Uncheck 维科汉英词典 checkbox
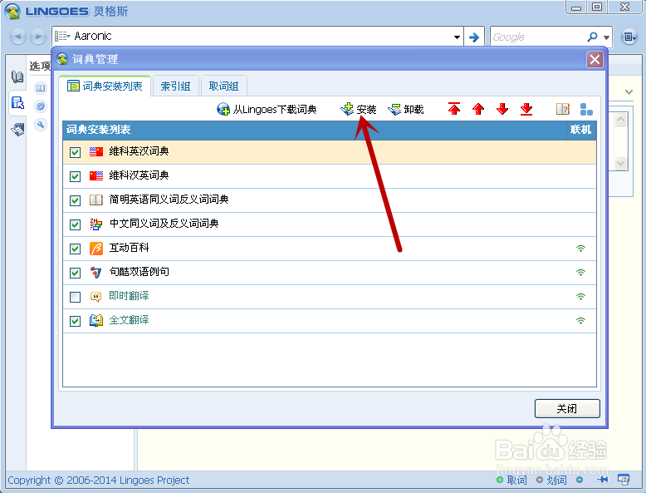 click(75, 176)
